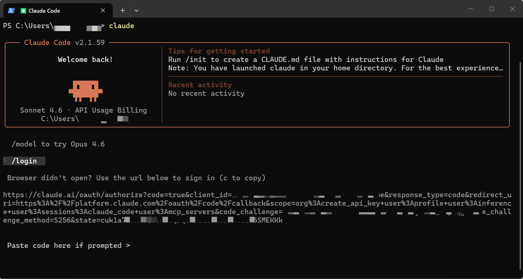The image size is (523, 279).
Task: Expand the new tab profile dropdown
Action: click(137, 11)
